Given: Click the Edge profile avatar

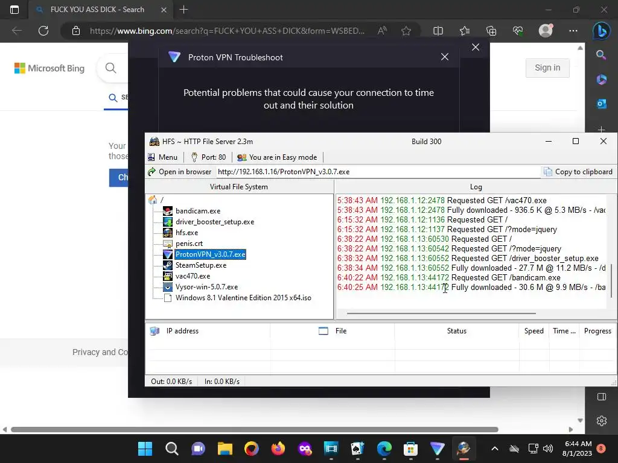Looking at the screenshot, I should pos(546,31).
